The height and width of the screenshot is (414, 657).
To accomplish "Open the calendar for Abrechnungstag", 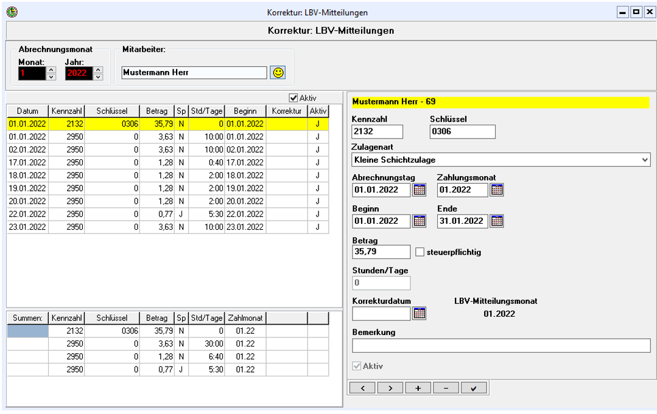I will (420, 190).
